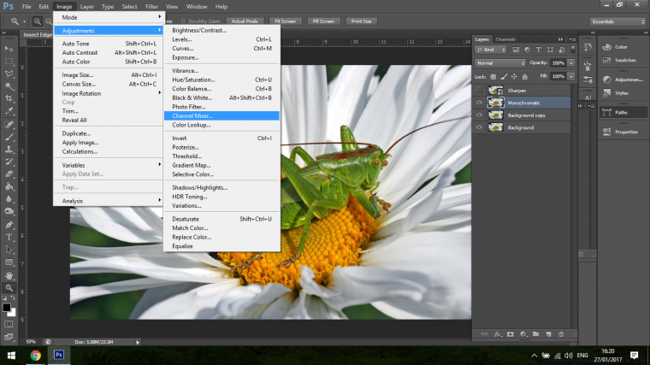Select the History Brush tool
Viewport: 650px width, 365px height.
click(9, 162)
